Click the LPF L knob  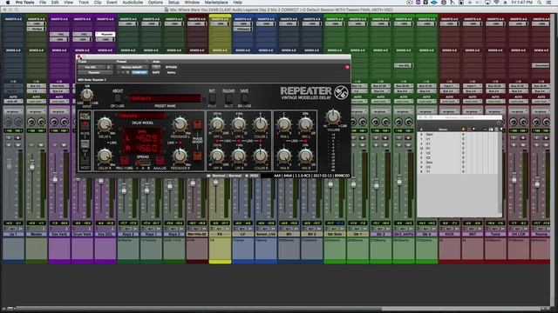coord(239,124)
